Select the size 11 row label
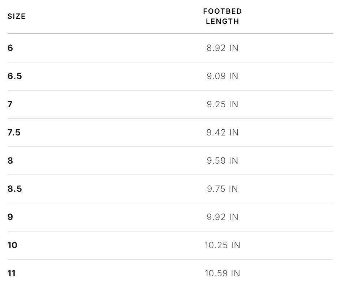337x285 pixels. tap(12, 273)
